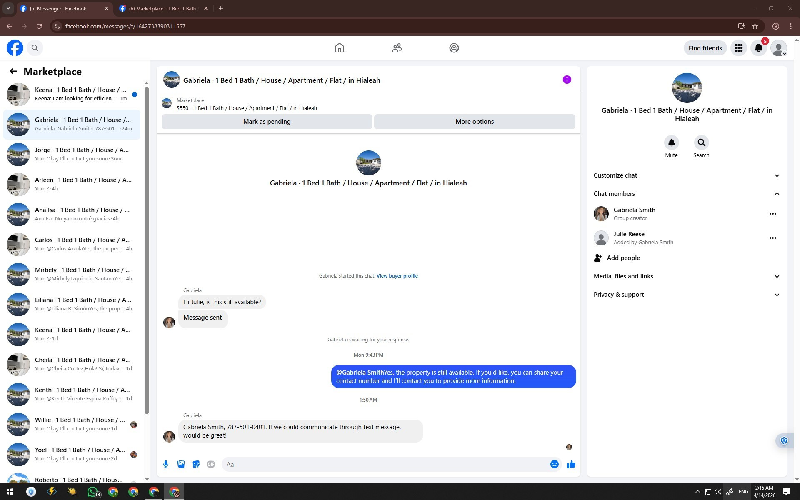
Task: Open the notifications bell
Action: click(x=758, y=48)
